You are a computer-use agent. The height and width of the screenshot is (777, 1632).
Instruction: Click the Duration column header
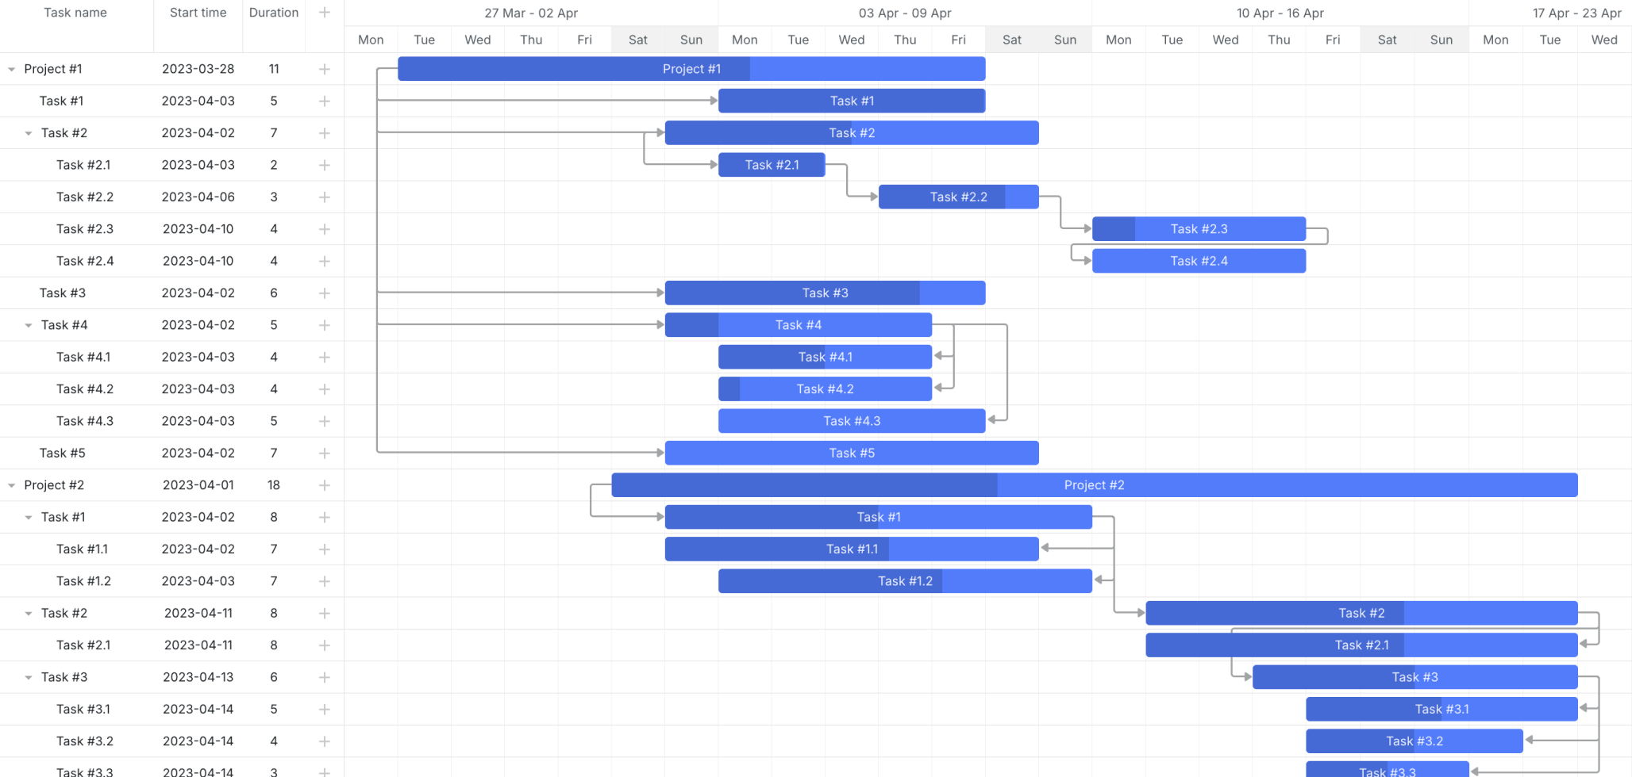274,13
